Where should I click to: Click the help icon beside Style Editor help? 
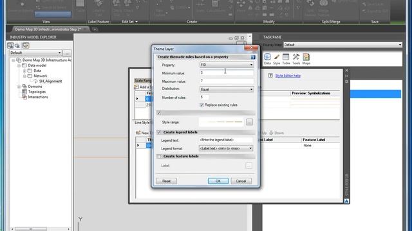click(270, 76)
